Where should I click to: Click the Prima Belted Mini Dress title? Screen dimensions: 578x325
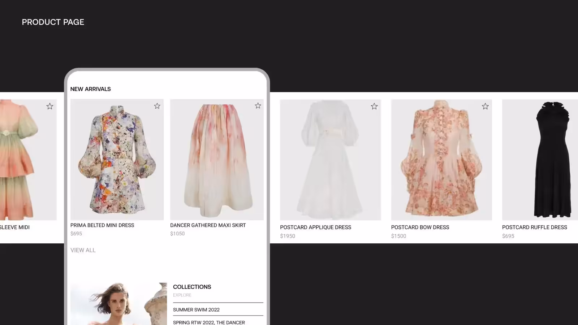tap(102, 225)
